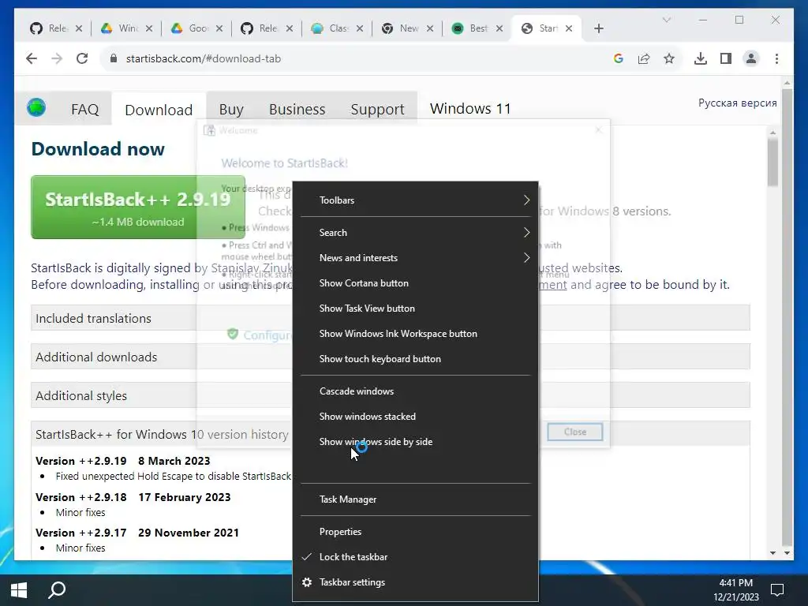Open the Support site tab
Viewport: 808px width, 606px height.
click(x=377, y=109)
